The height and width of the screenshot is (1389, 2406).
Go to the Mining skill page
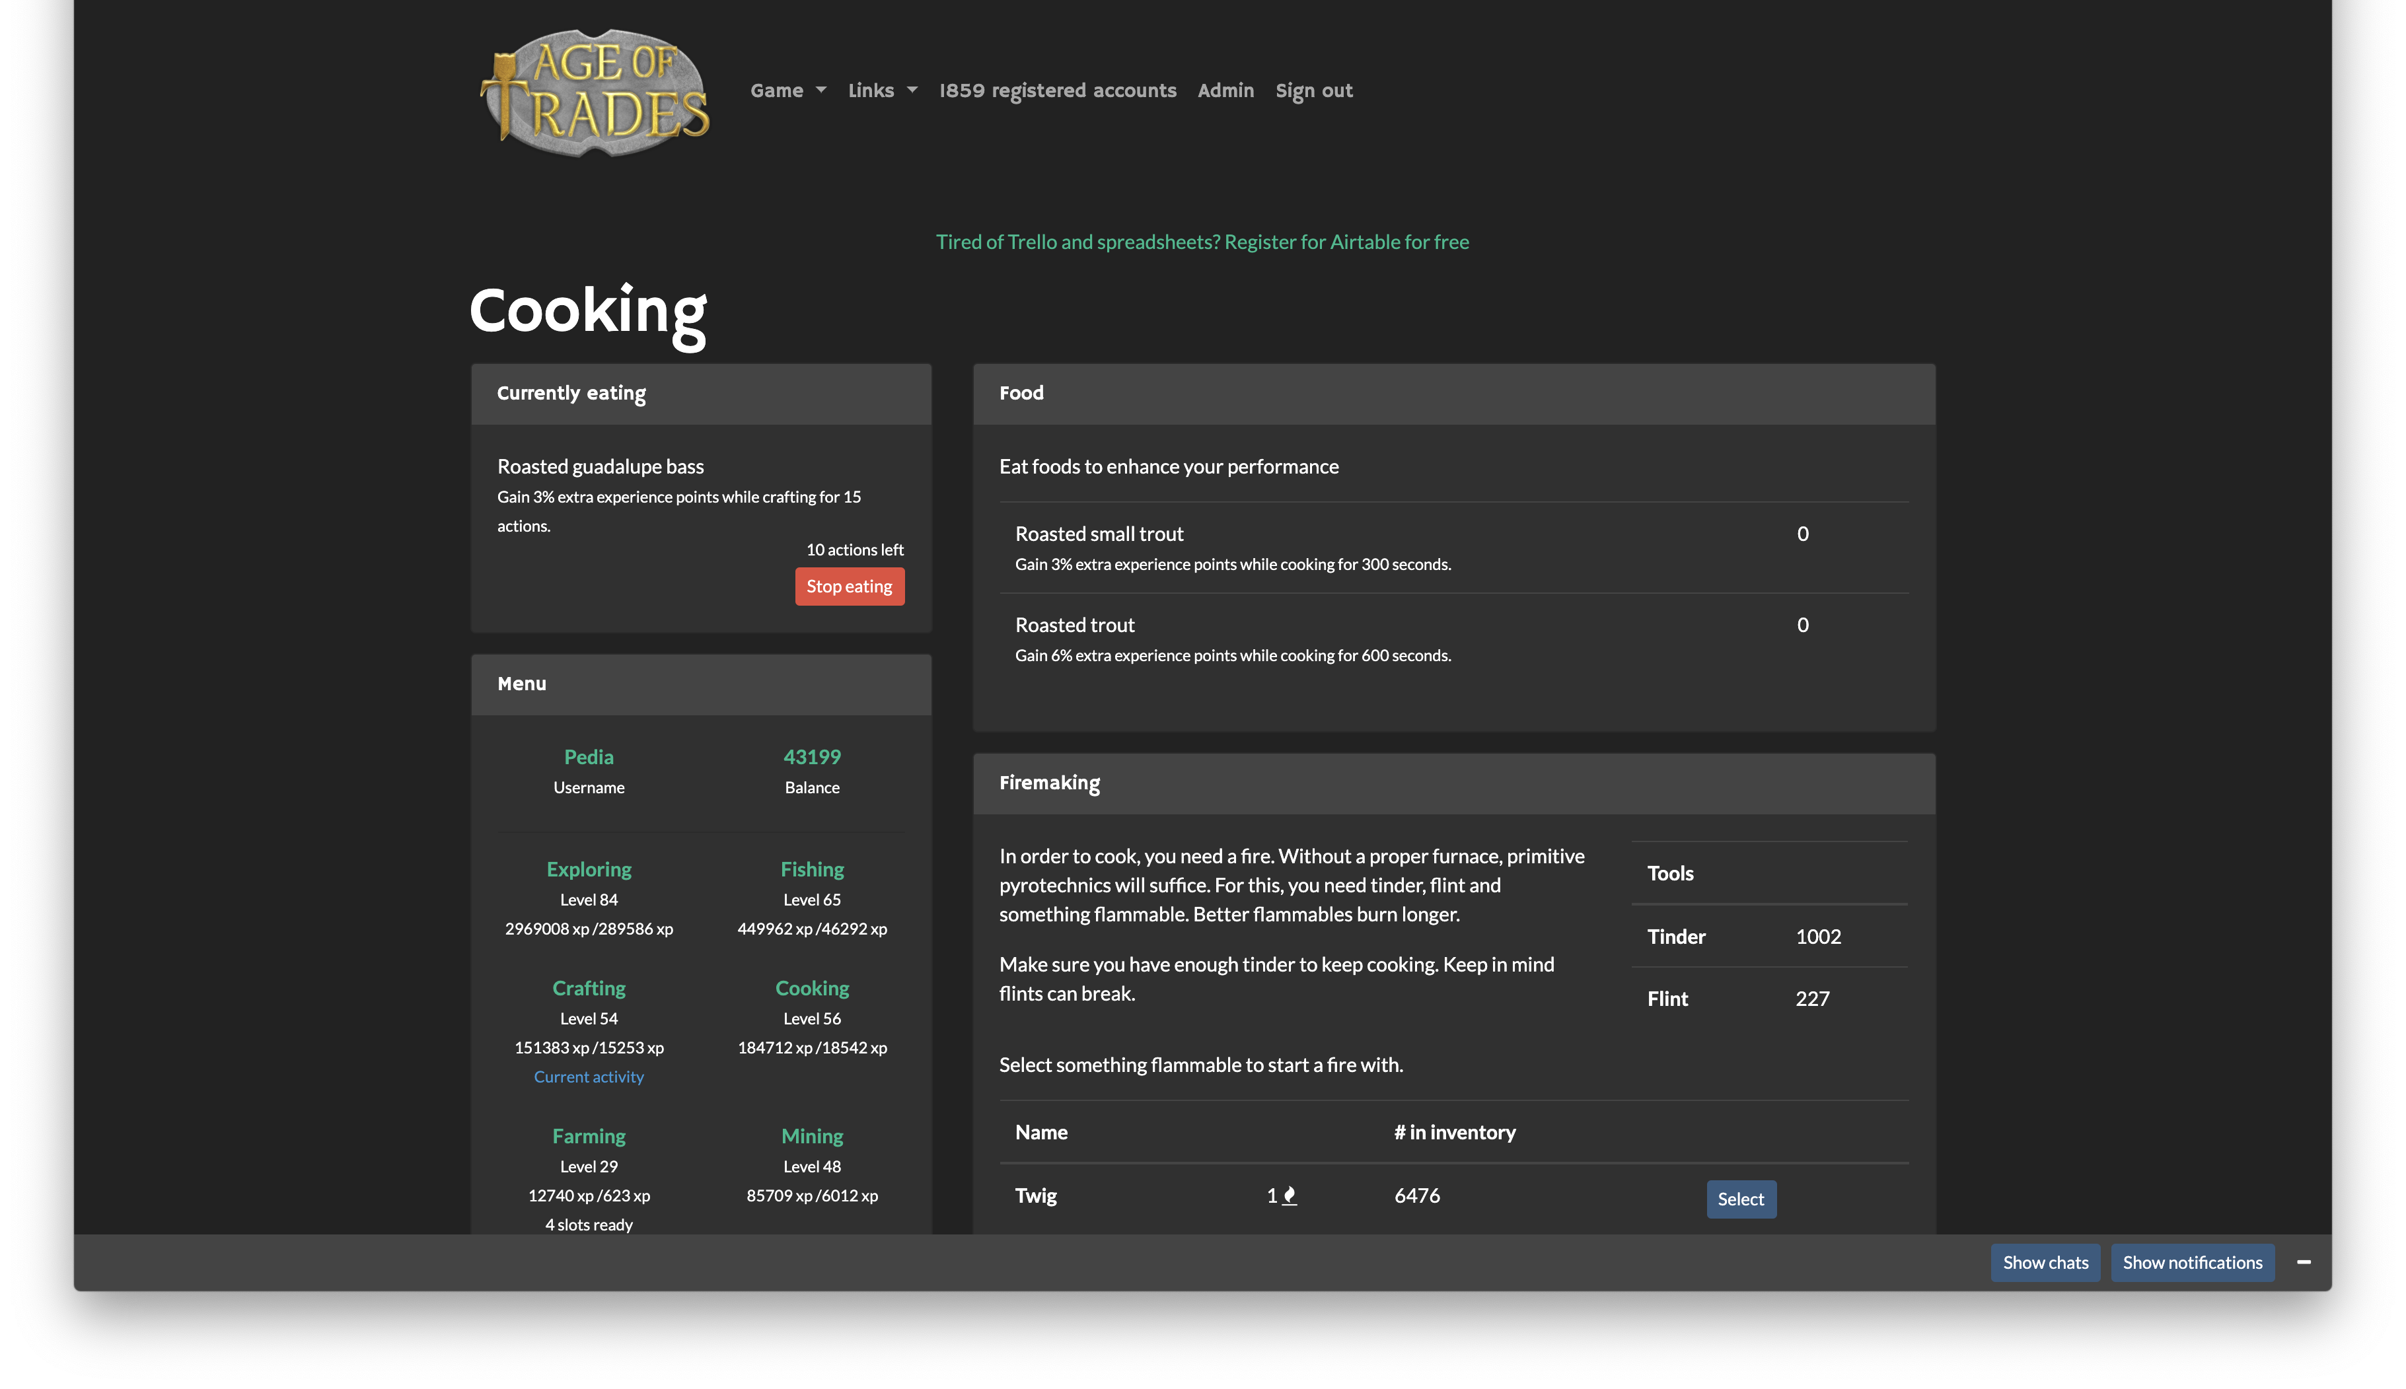click(812, 1136)
